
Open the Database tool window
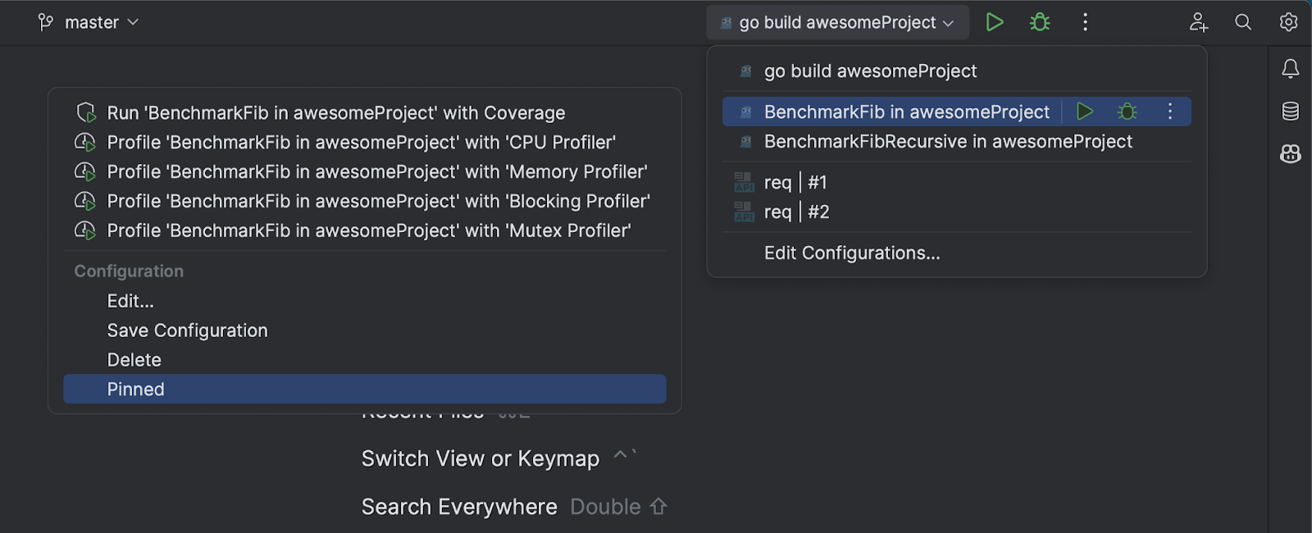(x=1291, y=112)
